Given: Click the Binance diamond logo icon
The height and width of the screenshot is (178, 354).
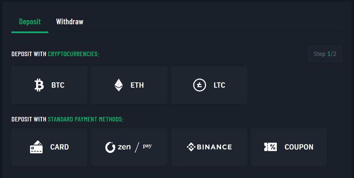Looking at the screenshot, I should [x=191, y=147].
